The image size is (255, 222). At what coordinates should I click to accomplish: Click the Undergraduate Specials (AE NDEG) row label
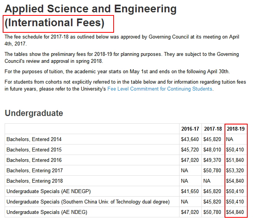[x=47, y=212]
